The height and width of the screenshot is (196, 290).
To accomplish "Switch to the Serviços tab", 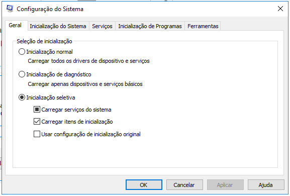I will point(102,26).
